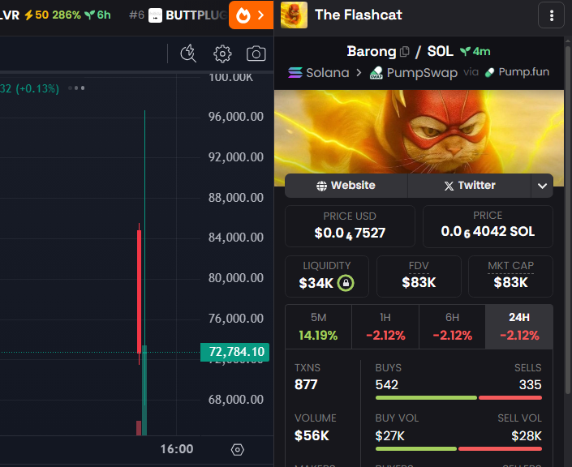
Task: Click the MKT CAP $83K box
Action: coord(510,276)
